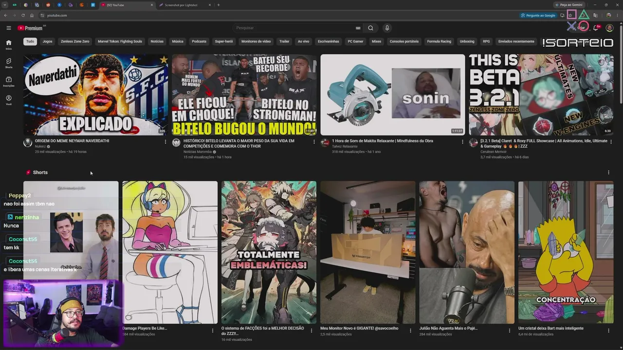Open options for the Neymar Naverdathi video
Viewport: 623px width, 350px height.
click(165, 142)
